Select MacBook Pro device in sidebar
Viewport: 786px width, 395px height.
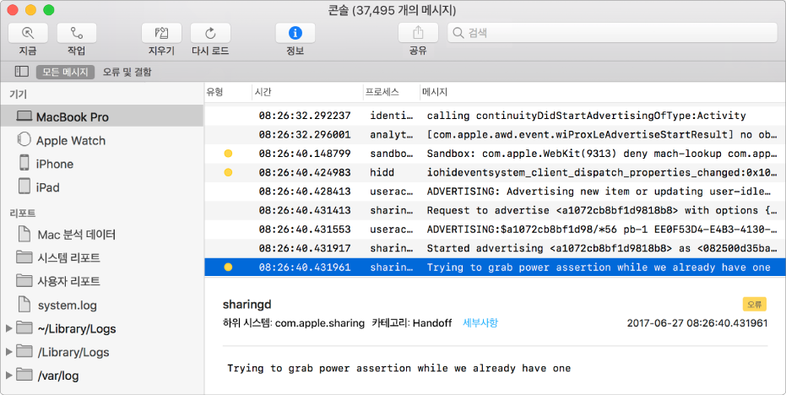(x=102, y=116)
